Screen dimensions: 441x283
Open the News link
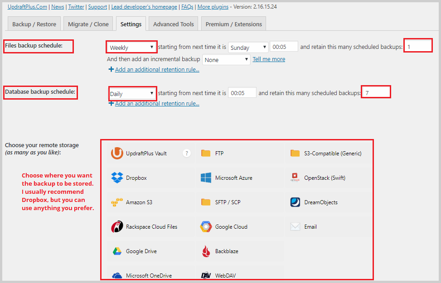(58, 7)
